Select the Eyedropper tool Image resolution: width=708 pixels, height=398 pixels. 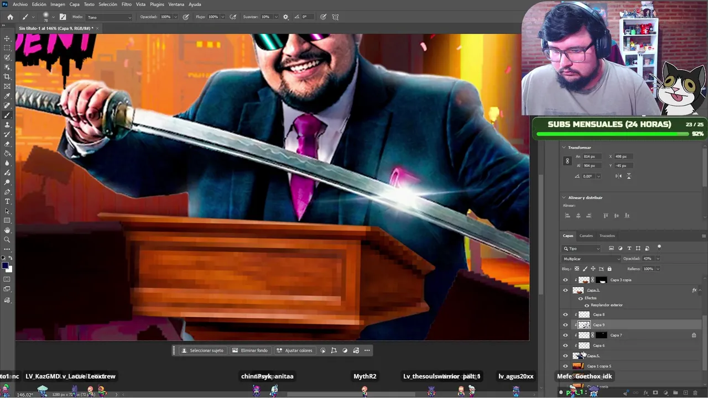coord(7,96)
